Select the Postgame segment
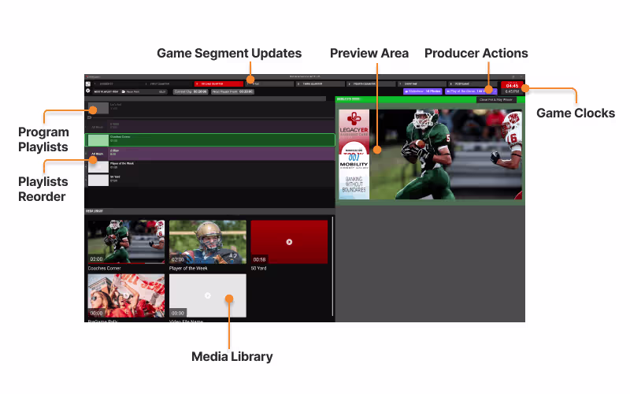This screenshot has width=630, height=394. click(473, 84)
